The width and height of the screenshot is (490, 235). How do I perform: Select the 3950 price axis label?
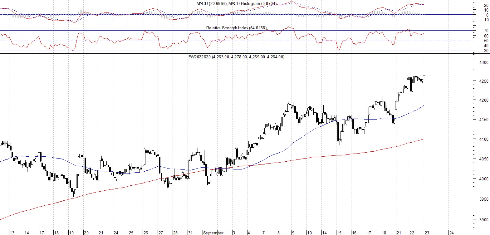484,199
